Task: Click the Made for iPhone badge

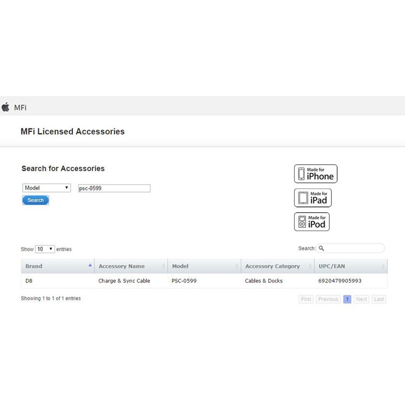Action: [x=316, y=173]
